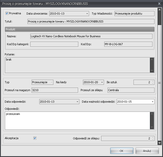The height and width of the screenshot is (157, 163).
Task: Click the OK button
Action: 122,151
